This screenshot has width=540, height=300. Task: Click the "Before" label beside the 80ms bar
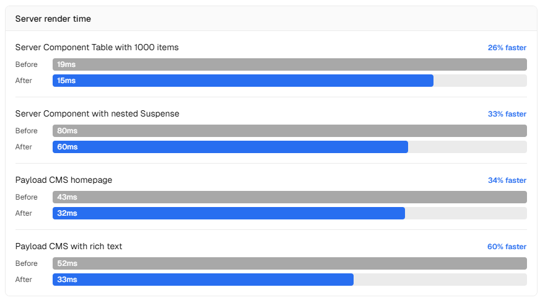26,131
